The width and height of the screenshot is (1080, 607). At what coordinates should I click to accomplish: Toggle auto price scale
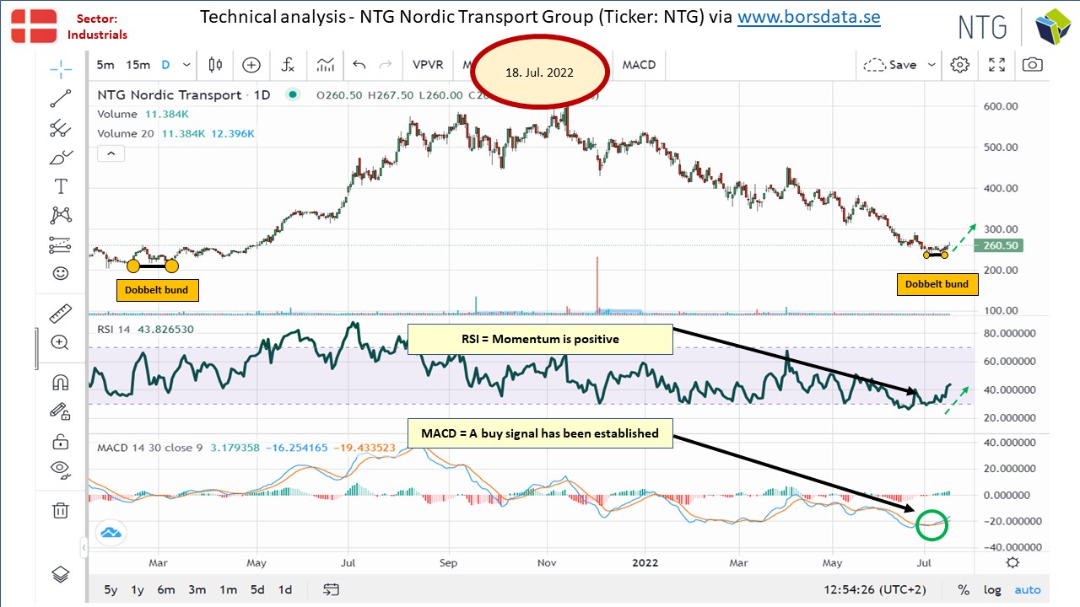coord(1028,590)
